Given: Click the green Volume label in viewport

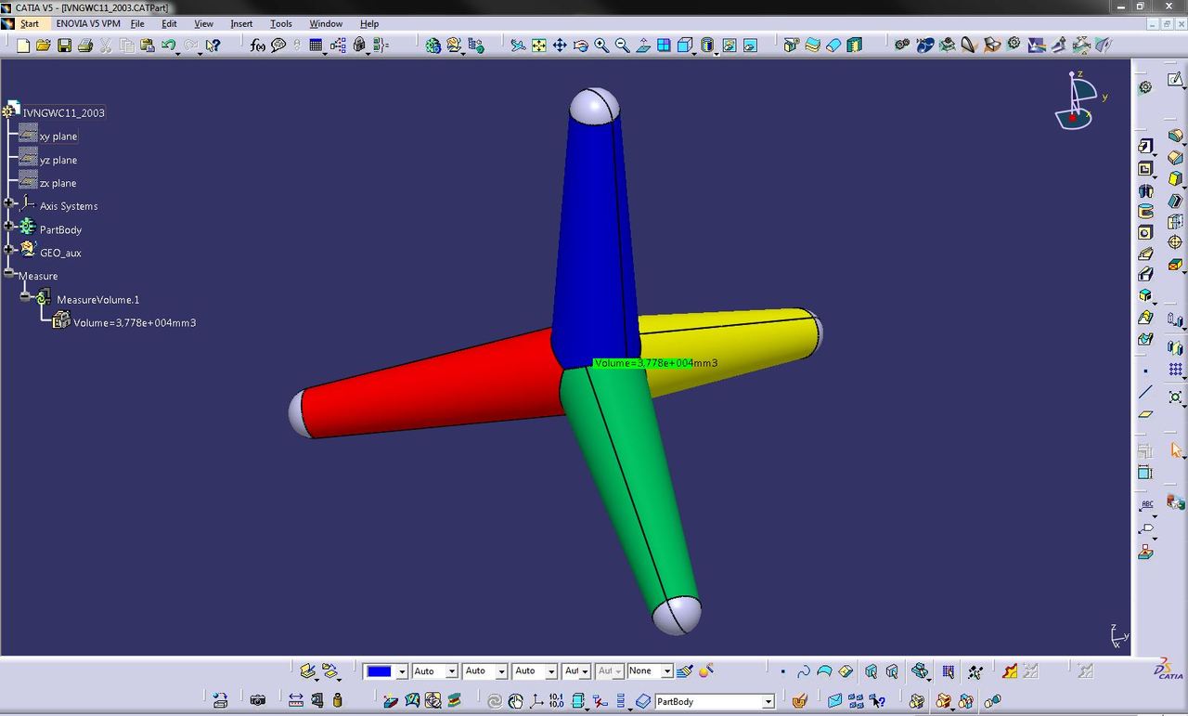Looking at the screenshot, I should coord(655,363).
